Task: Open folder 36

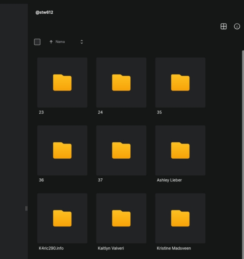Action: [x=62, y=150]
